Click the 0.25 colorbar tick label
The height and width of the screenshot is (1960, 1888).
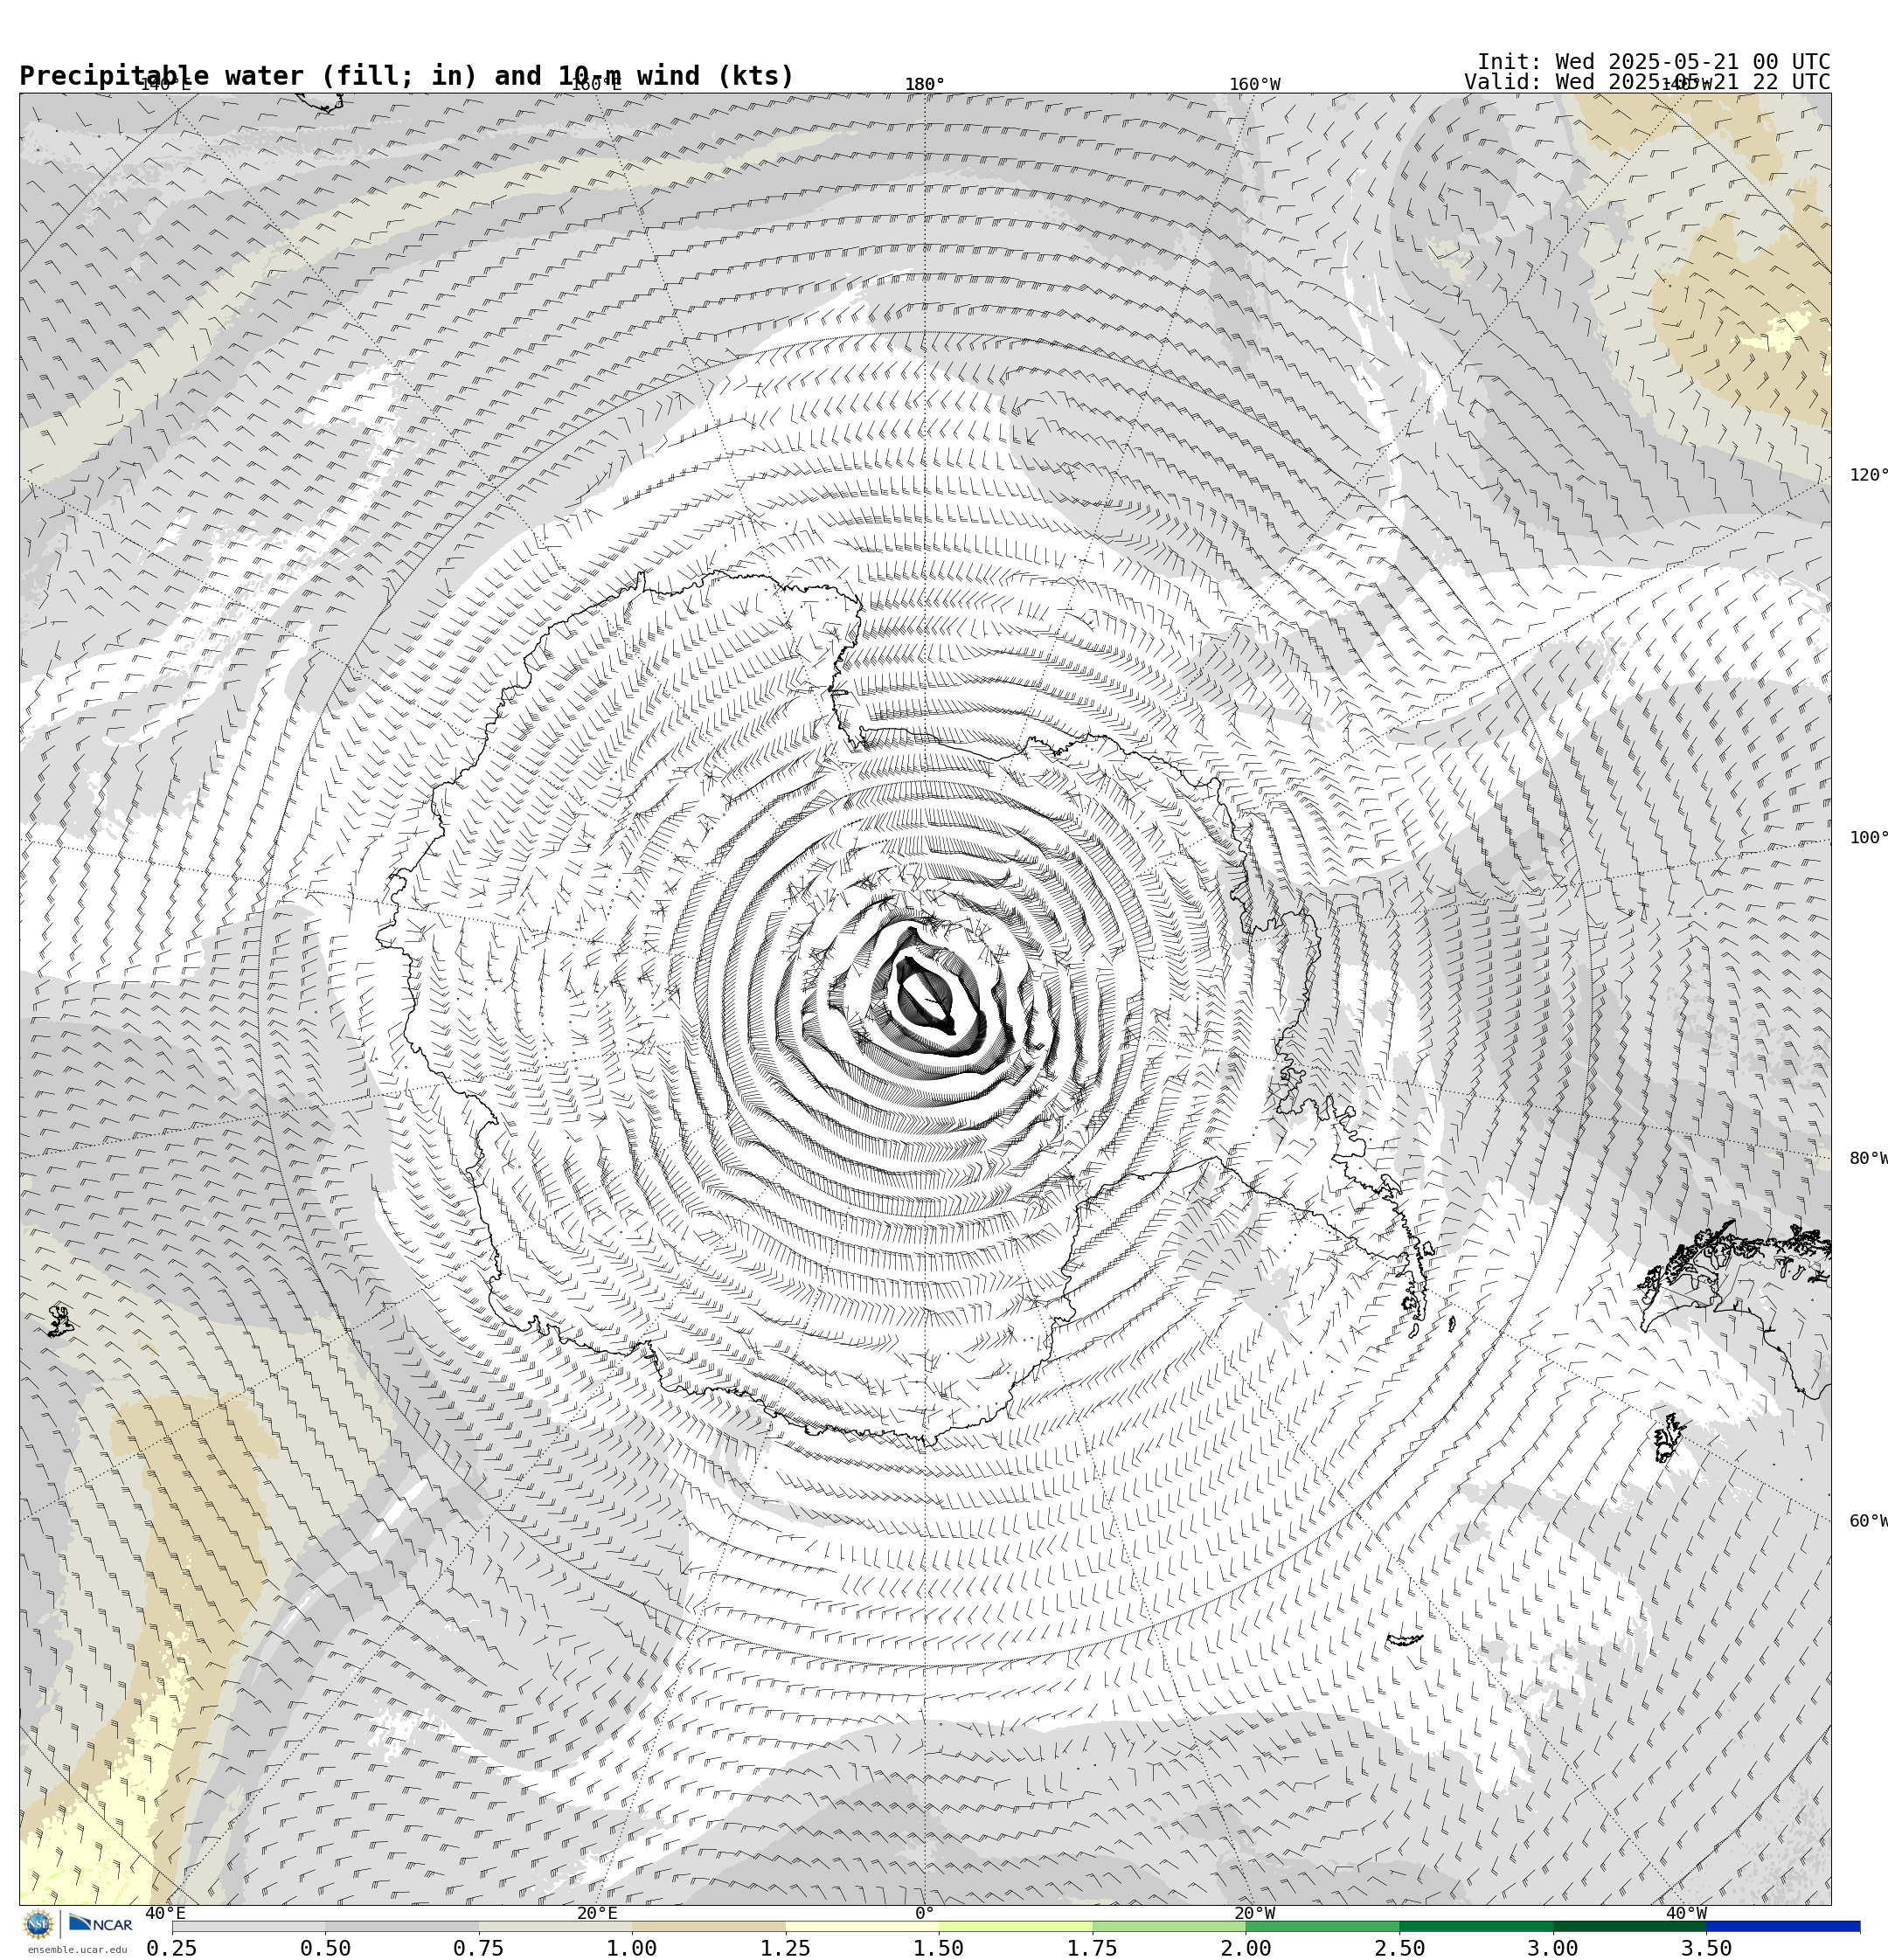coord(172,1948)
